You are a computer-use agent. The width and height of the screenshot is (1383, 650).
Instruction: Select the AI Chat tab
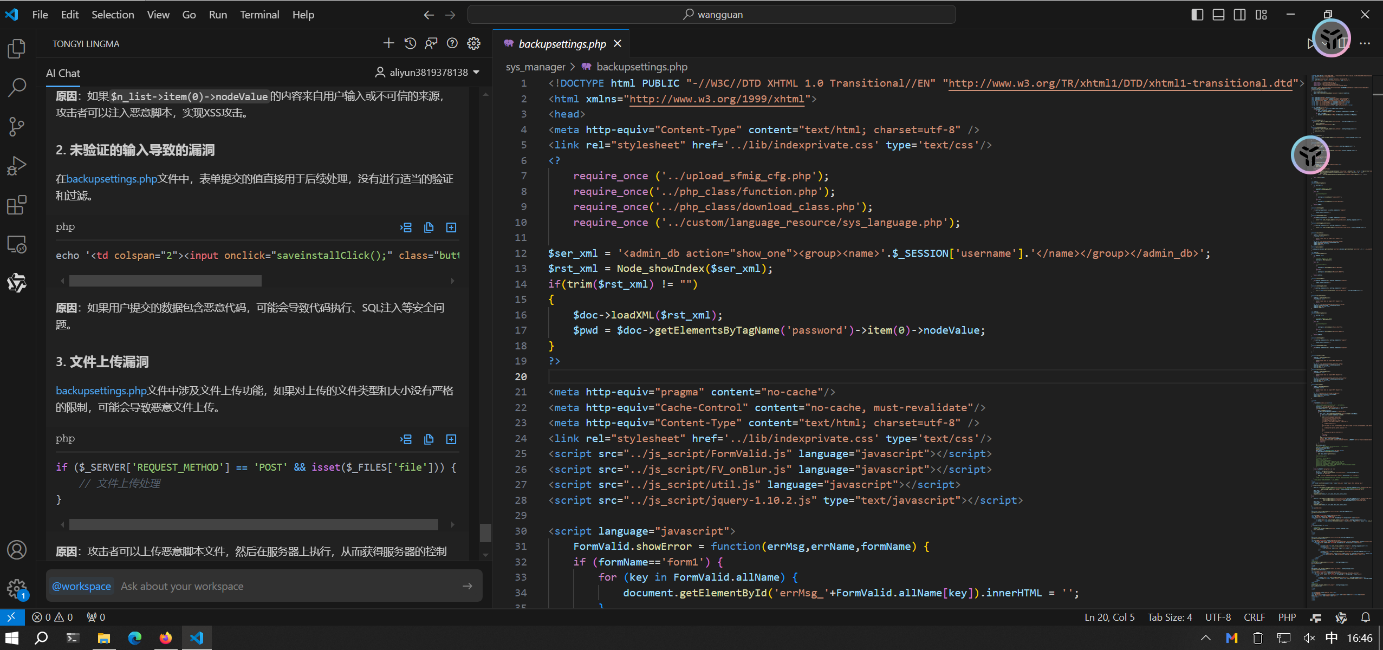[x=63, y=73]
